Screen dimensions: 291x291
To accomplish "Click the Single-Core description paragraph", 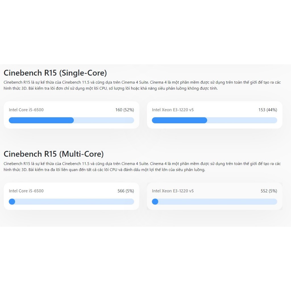I will tap(142, 85).
